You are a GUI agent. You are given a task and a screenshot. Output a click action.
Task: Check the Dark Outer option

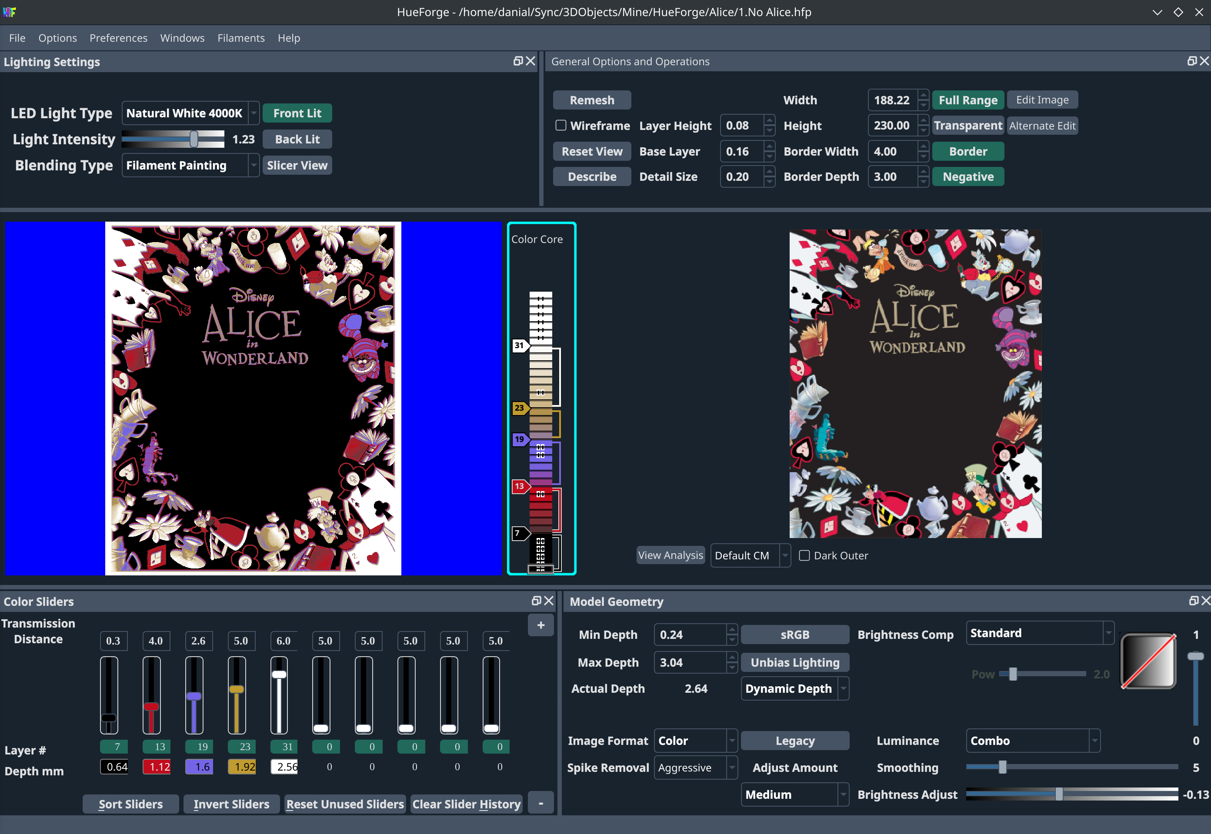click(805, 555)
